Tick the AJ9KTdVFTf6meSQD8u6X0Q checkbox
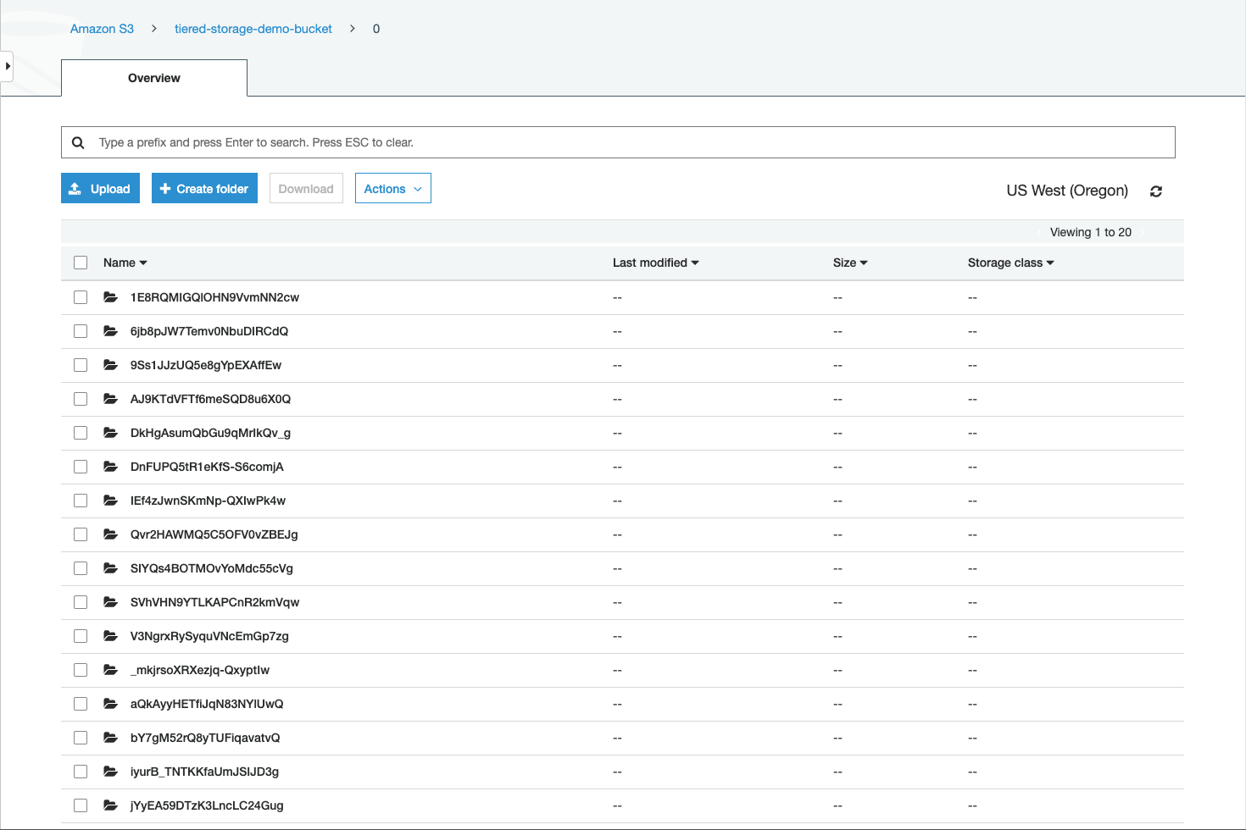Image resolution: width=1246 pixels, height=830 pixels. click(81, 399)
